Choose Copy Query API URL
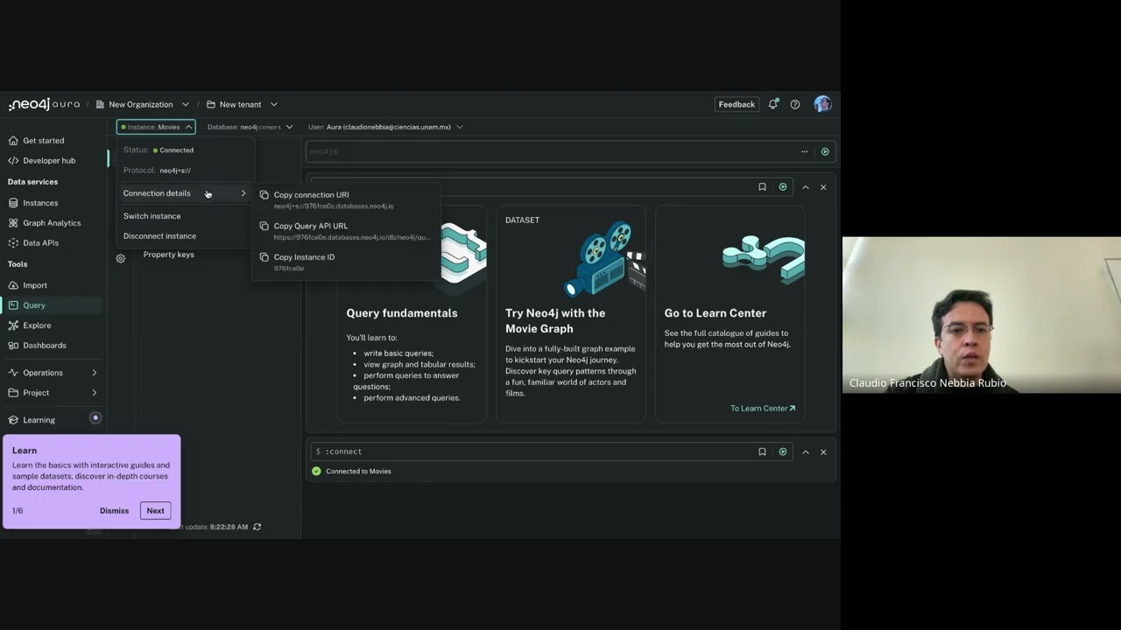Screen dimensions: 1121x630 346,231
